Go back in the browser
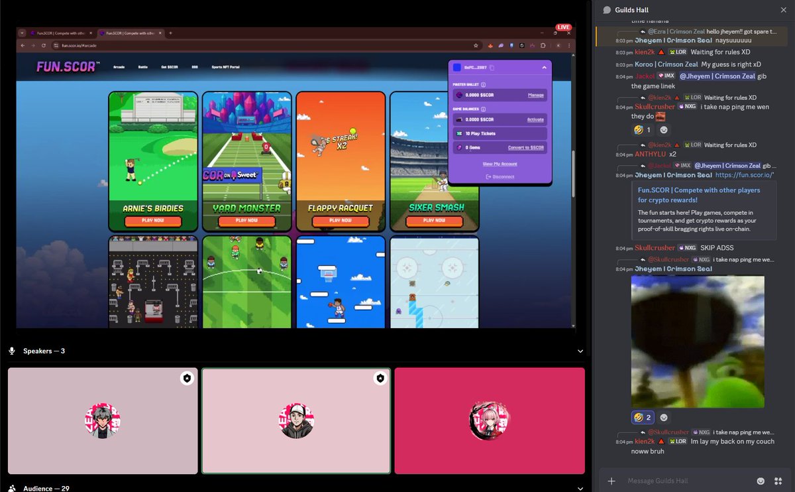This screenshot has height=492, width=795. [x=22, y=45]
